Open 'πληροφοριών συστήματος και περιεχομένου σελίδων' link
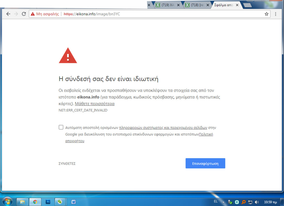 point(163,128)
